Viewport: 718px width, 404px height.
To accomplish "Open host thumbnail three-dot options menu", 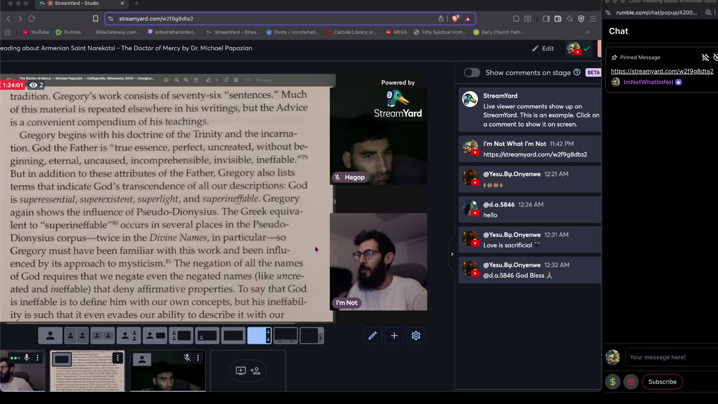I will click(38, 357).
